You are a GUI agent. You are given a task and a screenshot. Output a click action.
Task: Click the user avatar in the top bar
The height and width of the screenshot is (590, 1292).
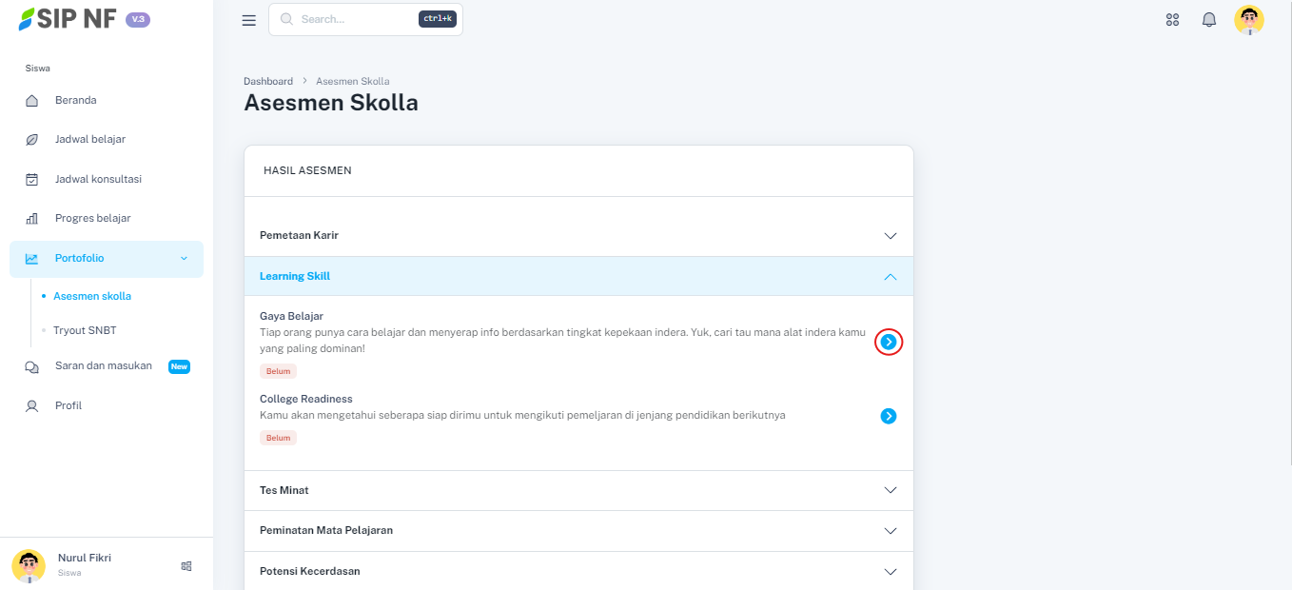coord(1248,20)
